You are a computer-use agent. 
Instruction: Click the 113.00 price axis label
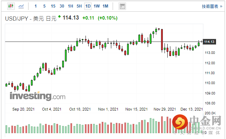[210, 53]
